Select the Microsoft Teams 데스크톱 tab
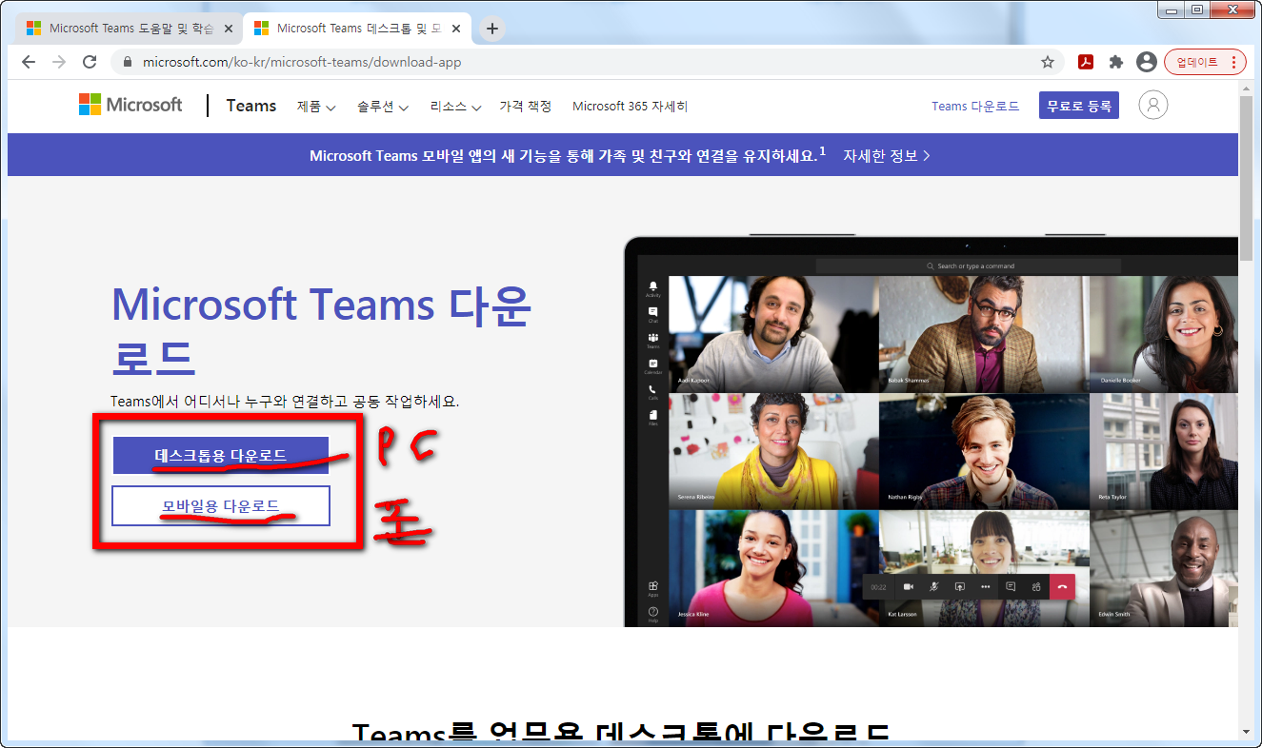Image resolution: width=1262 pixels, height=748 pixels. click(x=356, y=29)
